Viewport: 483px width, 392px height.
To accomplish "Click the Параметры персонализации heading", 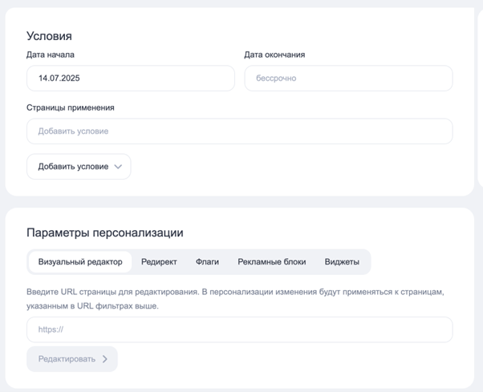I will click(x=105, y=232).
